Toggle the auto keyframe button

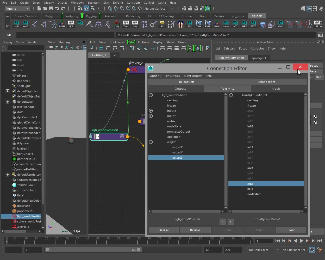coord(312,250)
